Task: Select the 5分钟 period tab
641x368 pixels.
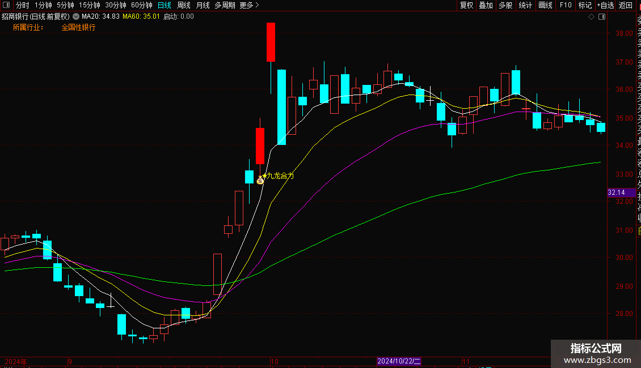Action: pos(65,5)
